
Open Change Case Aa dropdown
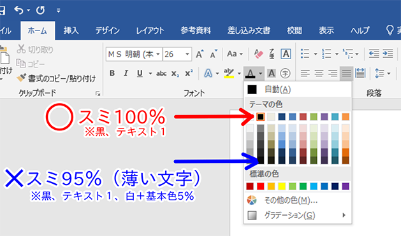point(235,54)
